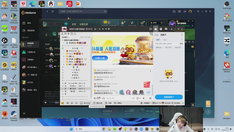Open the audio mixer sliders icon
The image size is (234, 132).
[76, 103]
